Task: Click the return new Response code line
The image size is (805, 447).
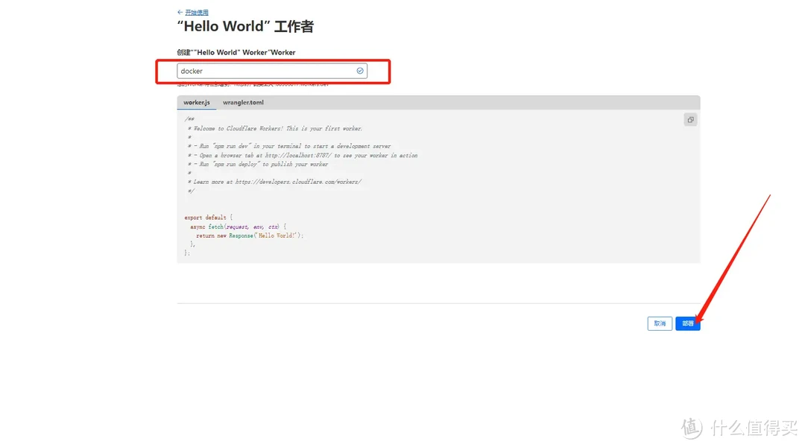Action: [246, 235]
